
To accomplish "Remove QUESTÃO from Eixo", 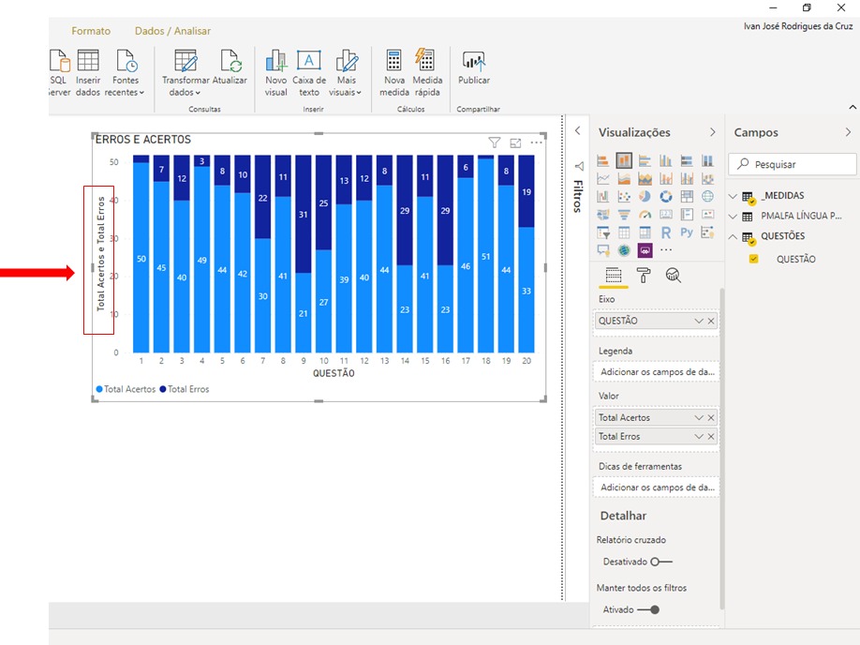I will (711, 321).
